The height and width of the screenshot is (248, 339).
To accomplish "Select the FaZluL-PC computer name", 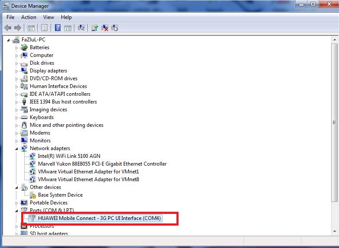I will (x=34, y=40).
